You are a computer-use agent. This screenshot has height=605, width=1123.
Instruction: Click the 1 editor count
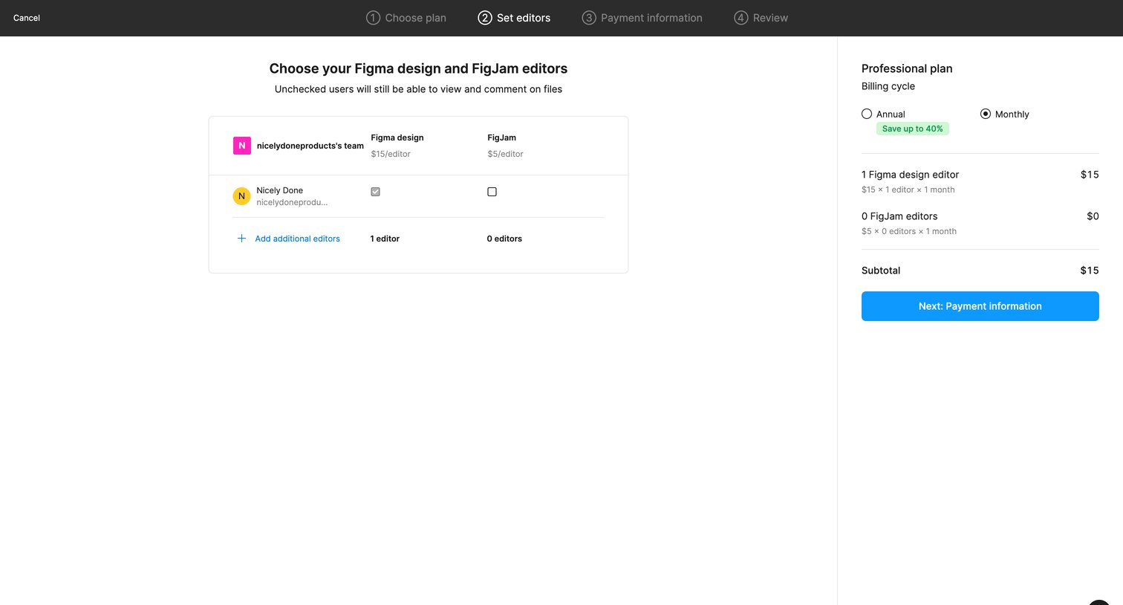point(385,239)
